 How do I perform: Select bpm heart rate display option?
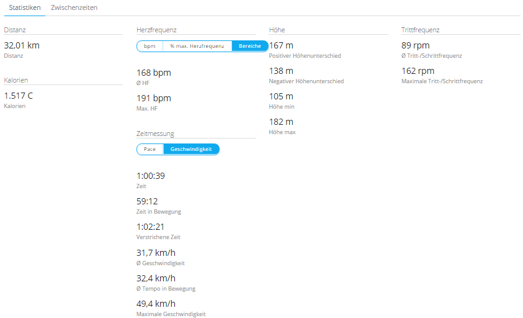(x=150, y=46)
